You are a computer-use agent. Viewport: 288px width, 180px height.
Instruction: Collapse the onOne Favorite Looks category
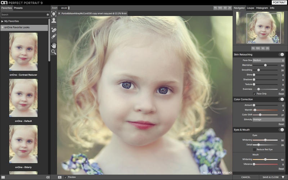[2, 27]
